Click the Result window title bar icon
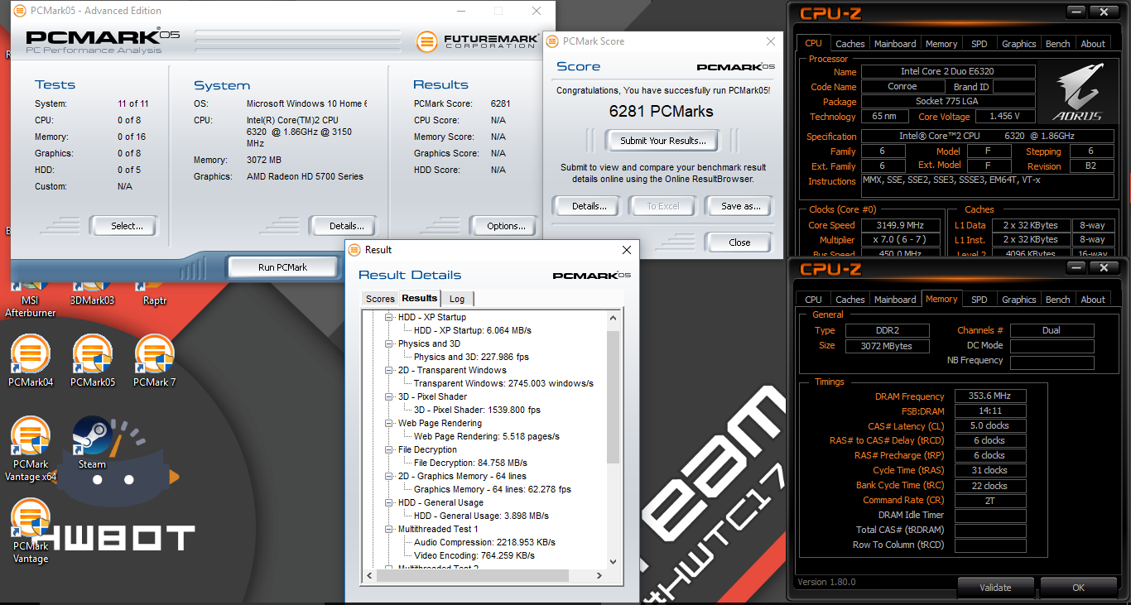 pyautogui.click(x=354, y=250)
